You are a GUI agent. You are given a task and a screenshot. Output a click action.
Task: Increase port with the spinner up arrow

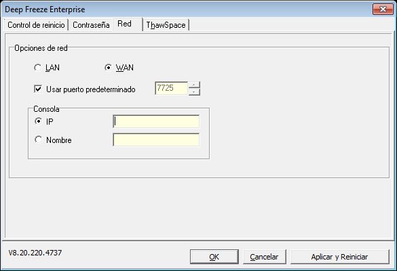(194, 85)
